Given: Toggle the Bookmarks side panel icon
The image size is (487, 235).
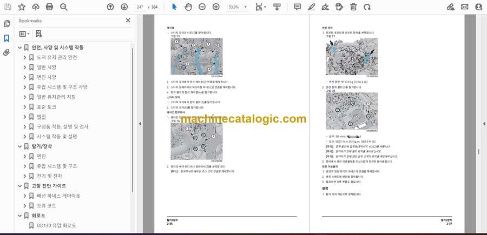Looking at the screenshot, I should pyautogui.click(x=6, y=38).
